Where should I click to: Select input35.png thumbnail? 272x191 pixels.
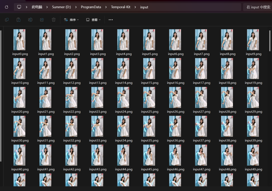click(149, 126)
